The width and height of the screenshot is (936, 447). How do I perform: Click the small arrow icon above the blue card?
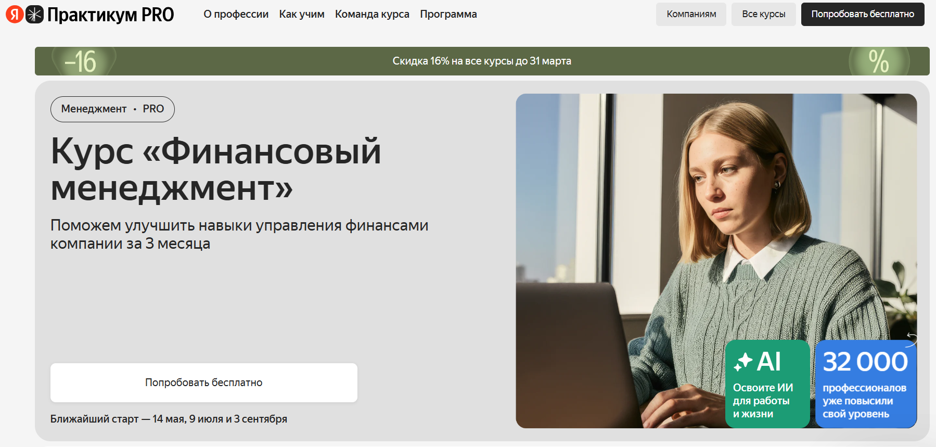click(x=911, y=339)
